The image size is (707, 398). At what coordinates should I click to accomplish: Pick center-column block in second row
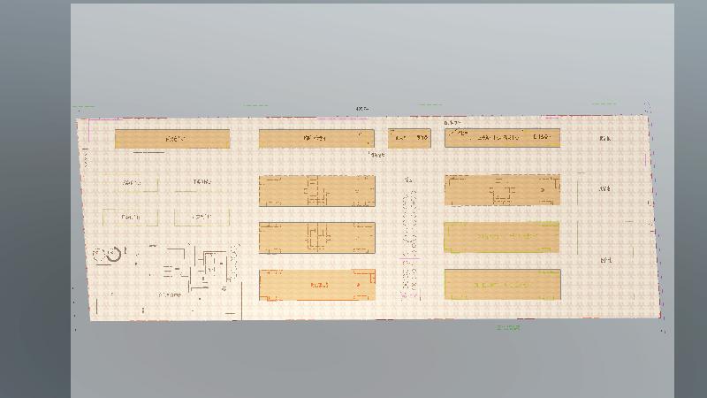click(316, 190)
